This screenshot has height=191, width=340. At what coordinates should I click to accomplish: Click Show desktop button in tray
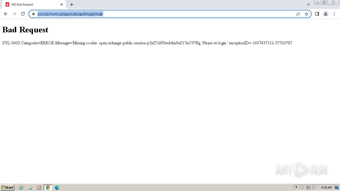(x=337, y=188)
